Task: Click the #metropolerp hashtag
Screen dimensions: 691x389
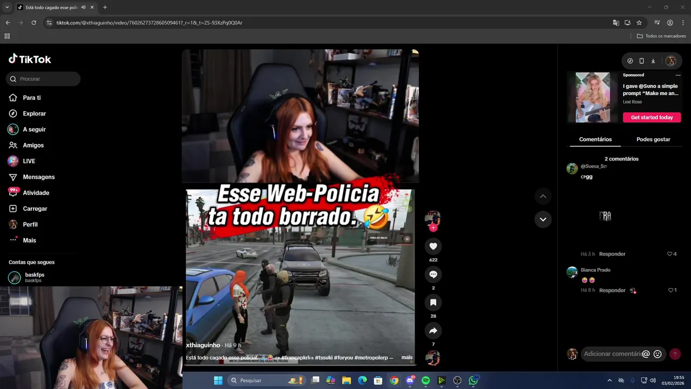Action: (372, 358)
